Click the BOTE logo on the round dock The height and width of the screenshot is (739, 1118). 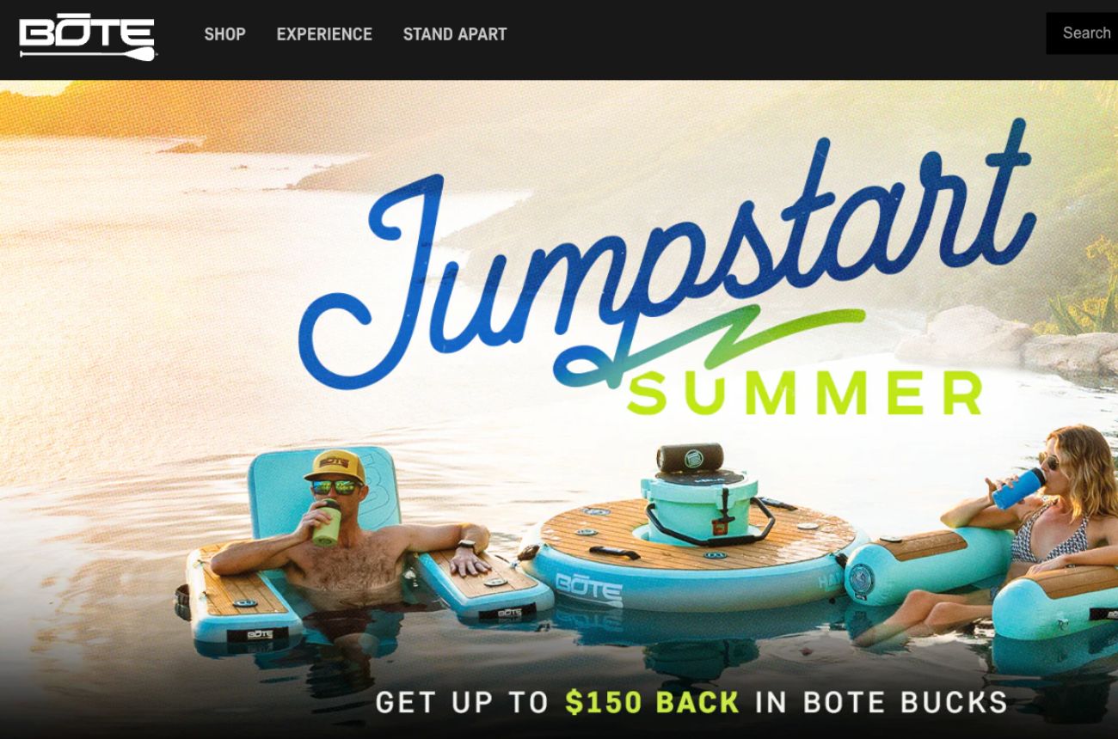click(x=589, y=588)
